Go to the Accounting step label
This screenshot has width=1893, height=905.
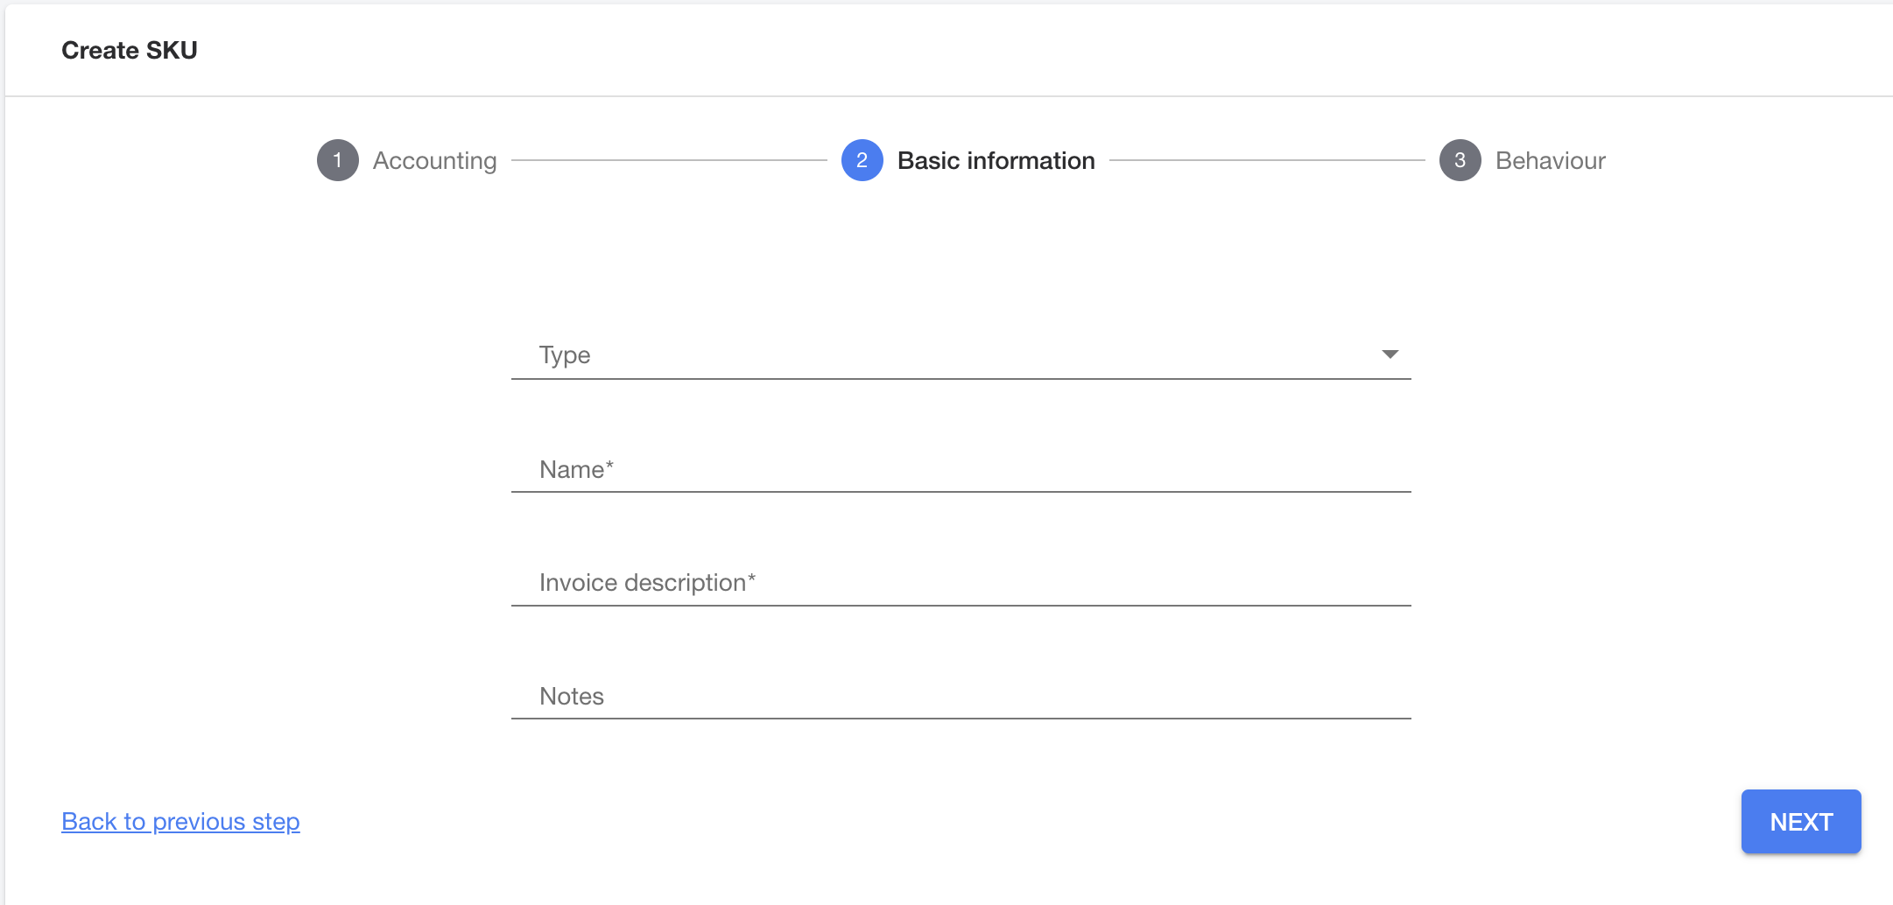point(434,161)
